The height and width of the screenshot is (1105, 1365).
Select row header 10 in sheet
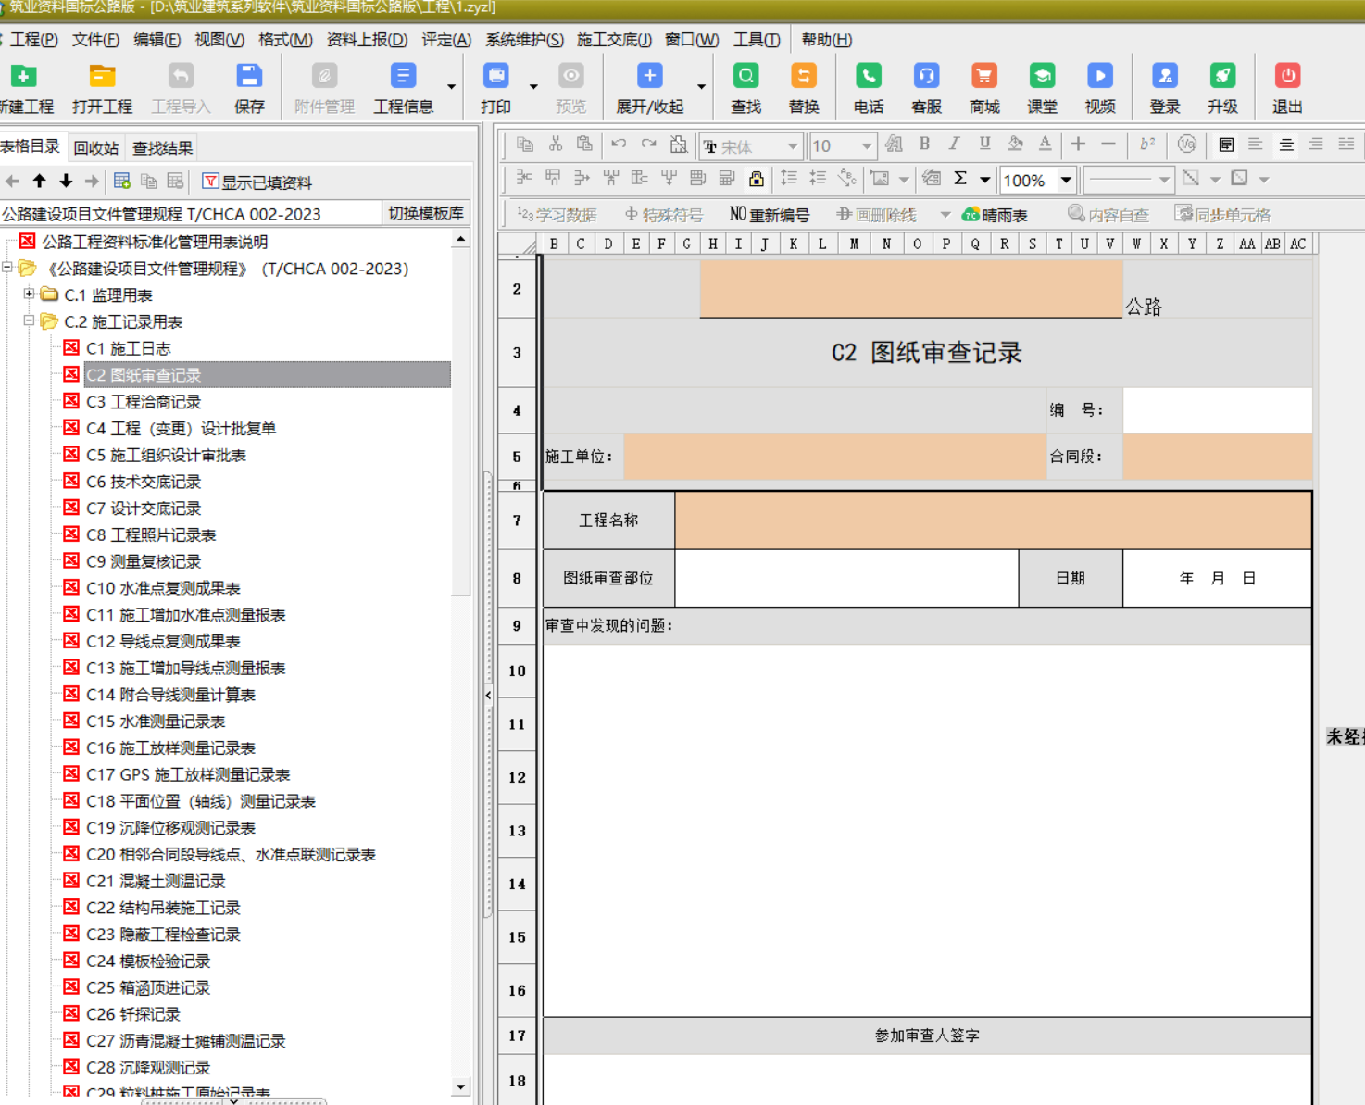(x=517, y=671)
